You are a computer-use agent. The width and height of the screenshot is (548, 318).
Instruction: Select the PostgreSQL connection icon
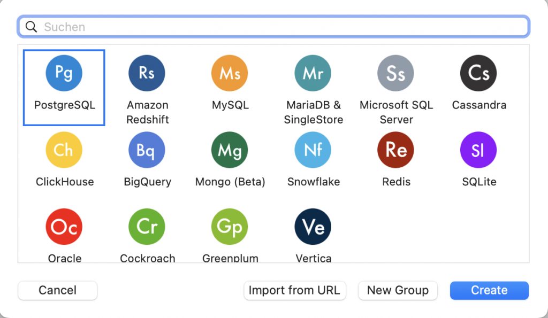(64, 73)
